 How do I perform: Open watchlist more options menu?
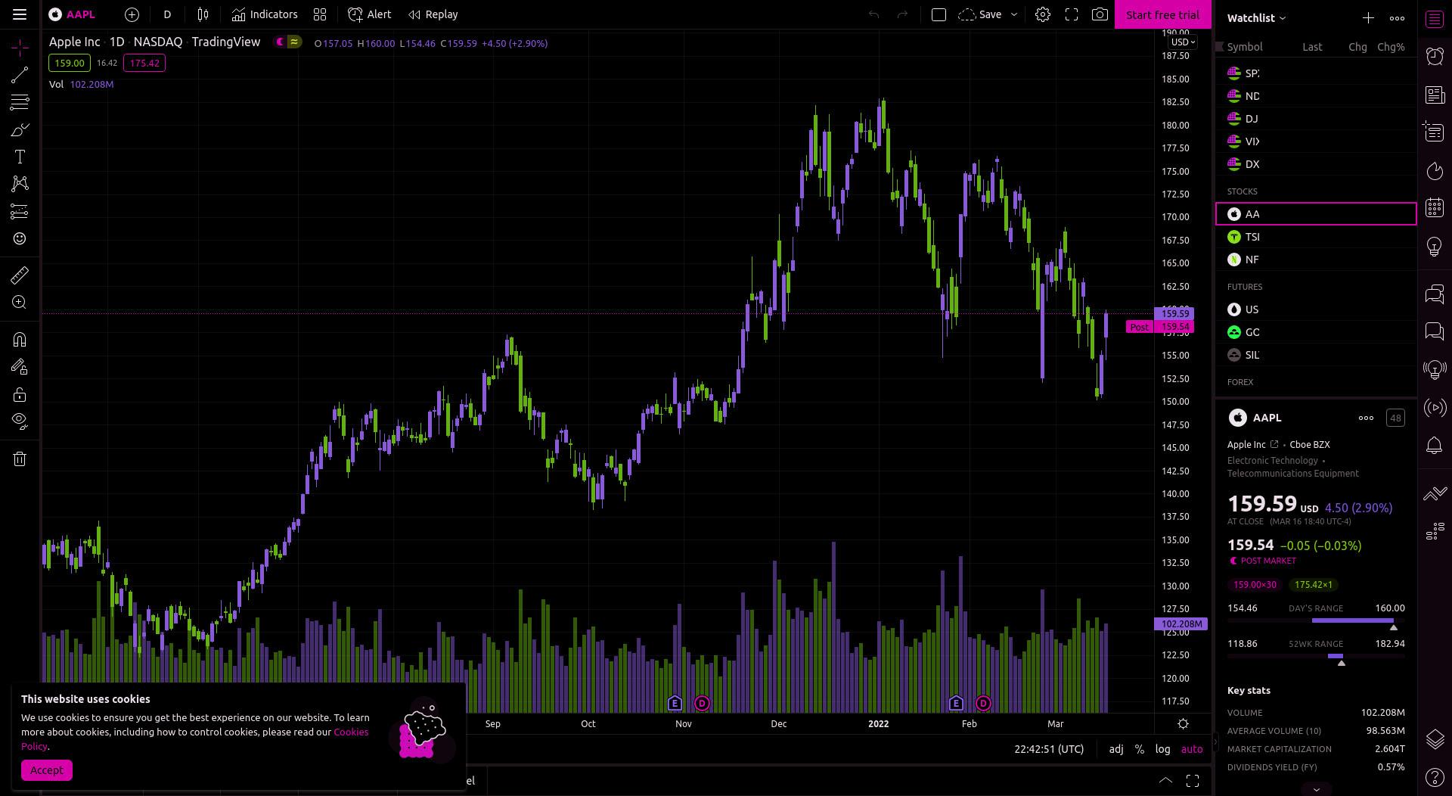(1397, 17)
